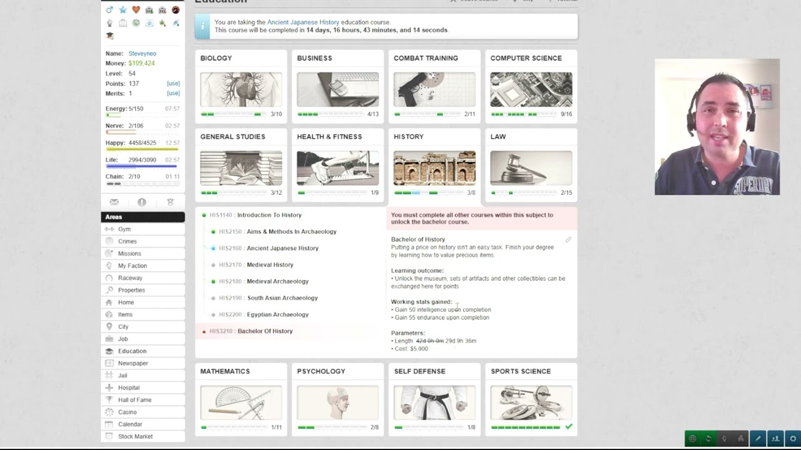Click the raised fist faction status icon
The image size is (801, 450).
click(x=110, y=23)
